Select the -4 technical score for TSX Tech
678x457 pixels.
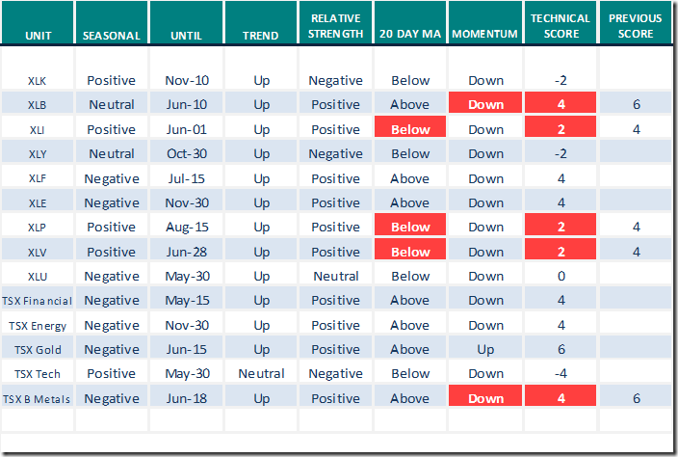coord(561,373)
